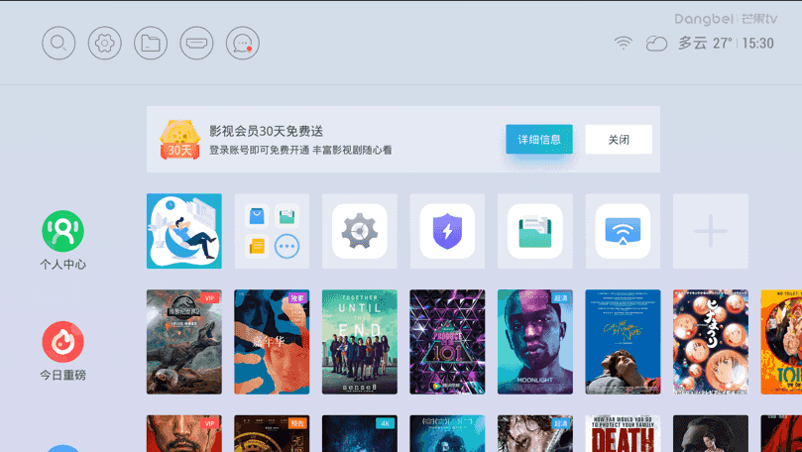The width and height of the screenshot is (802, 452).
Task: Open the Moonlight movie poster
Action: 535,342
